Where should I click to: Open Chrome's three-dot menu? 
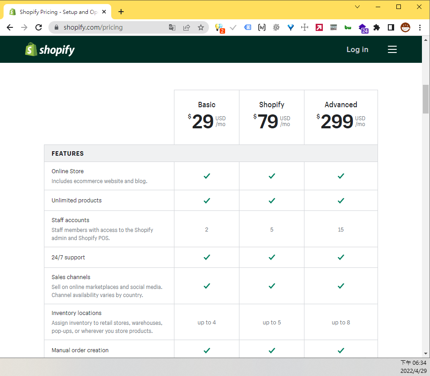pyautogui.click(x=420, y=27)
